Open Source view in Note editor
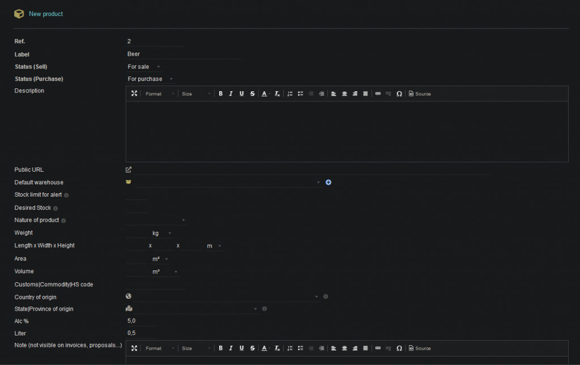The height and width of the screenshot is (365, 580). pyautogui.click(x=420, y=348)
